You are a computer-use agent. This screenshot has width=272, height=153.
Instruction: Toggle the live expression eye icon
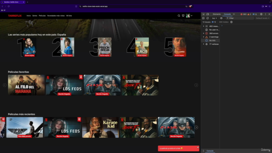(x=221, y=18)
